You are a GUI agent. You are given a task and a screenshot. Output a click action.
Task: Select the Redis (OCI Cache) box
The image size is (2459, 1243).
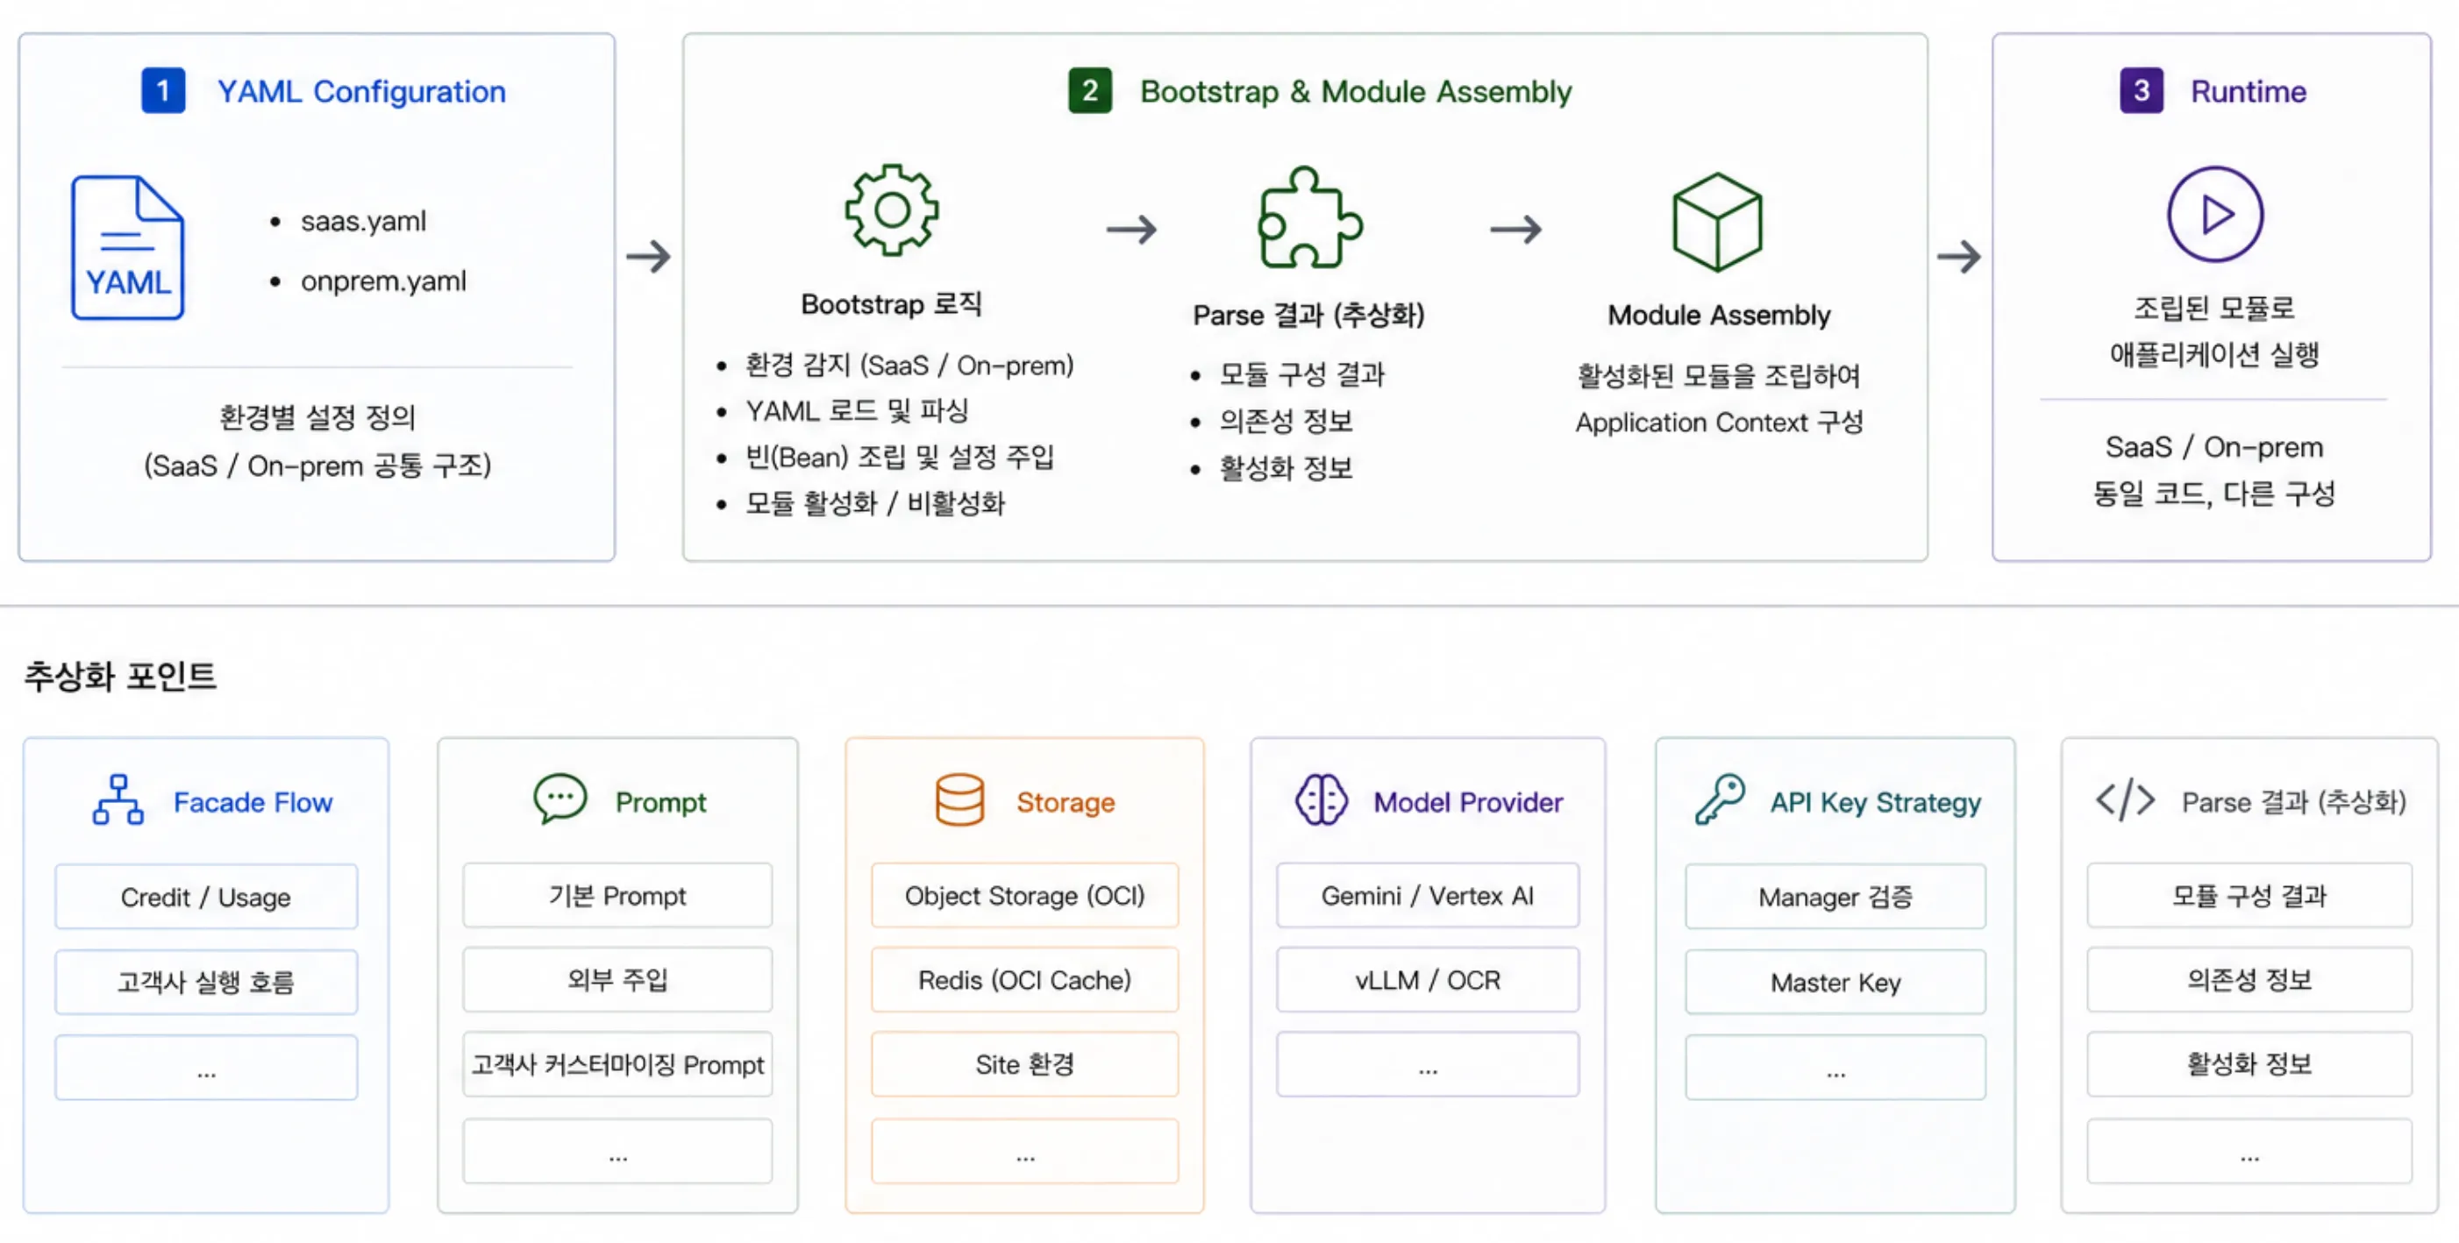click(x=1024, y=980)
